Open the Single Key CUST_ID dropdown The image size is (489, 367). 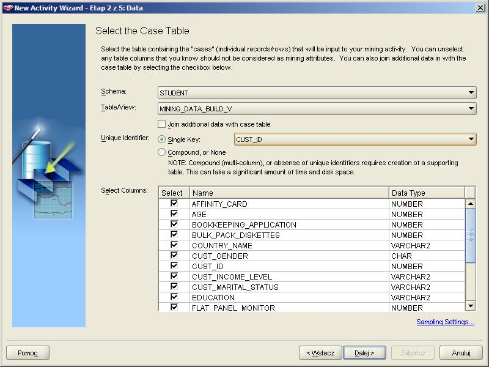(x=355, y=139)
